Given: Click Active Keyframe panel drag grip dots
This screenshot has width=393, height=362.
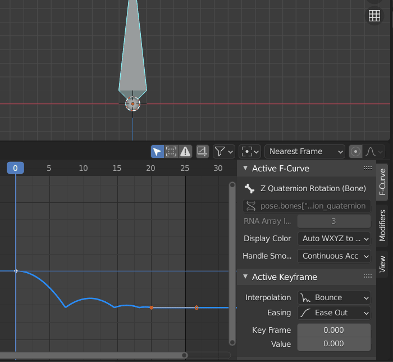Looking at the screenshot, I should [368, 277].
